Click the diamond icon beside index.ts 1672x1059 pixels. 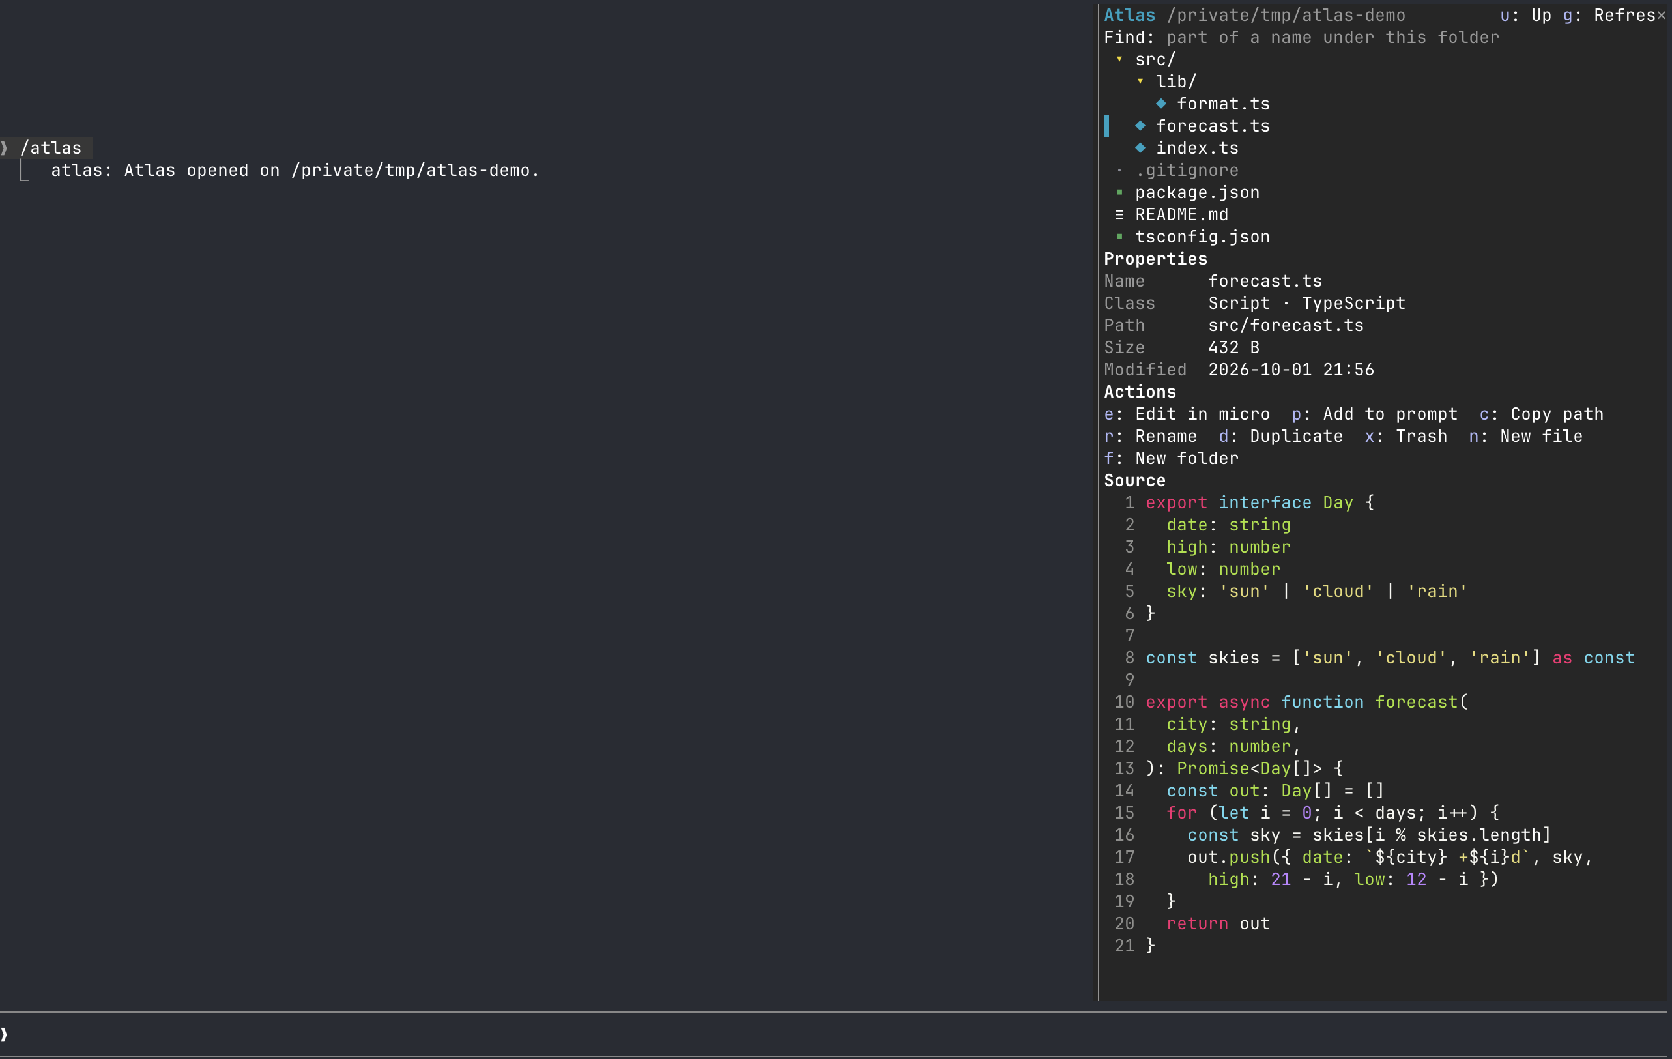(x=1140, y=148)
